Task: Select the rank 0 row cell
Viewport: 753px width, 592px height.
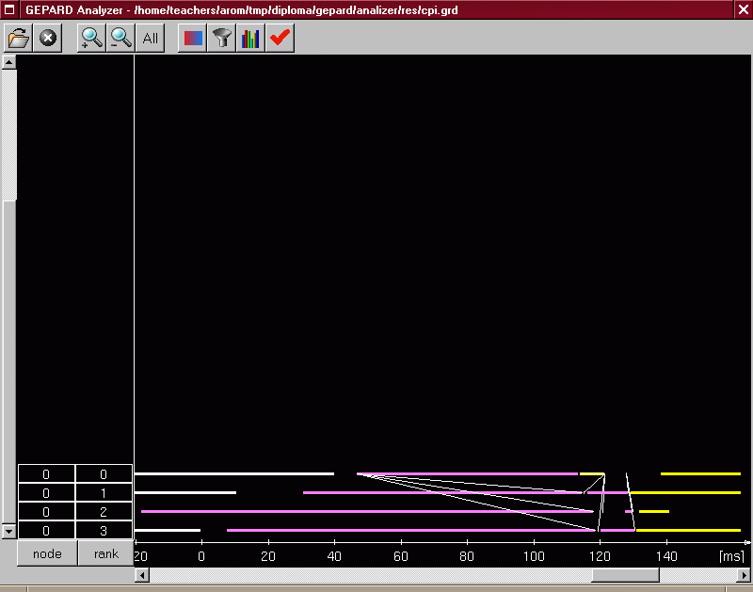Action: tap(104, 474)
